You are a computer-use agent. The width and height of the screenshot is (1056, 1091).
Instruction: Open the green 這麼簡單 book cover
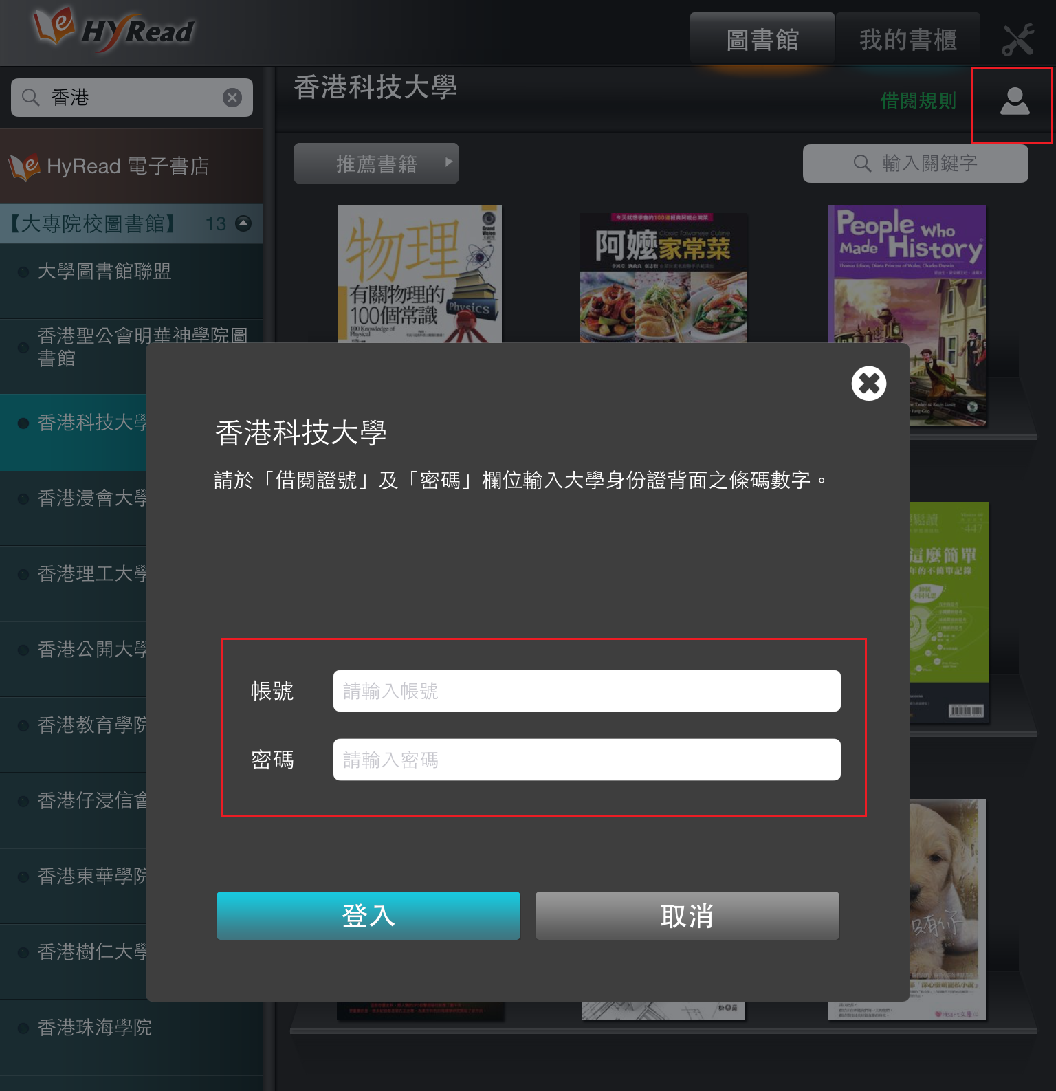(948, 612)
